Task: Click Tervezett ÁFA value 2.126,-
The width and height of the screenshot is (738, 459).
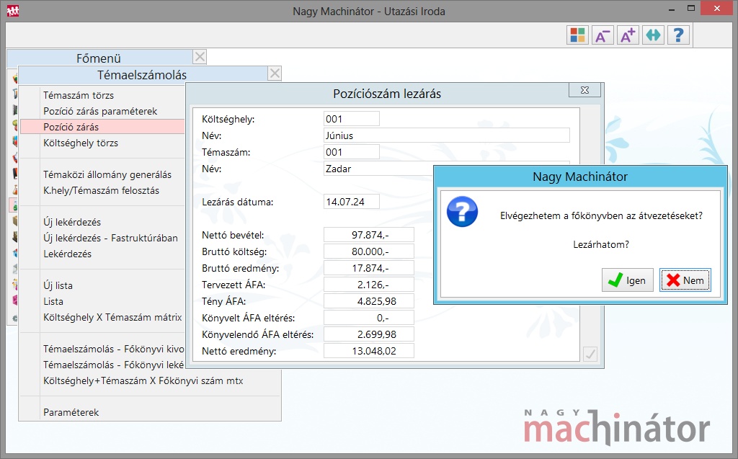Action: pos(369,285)
